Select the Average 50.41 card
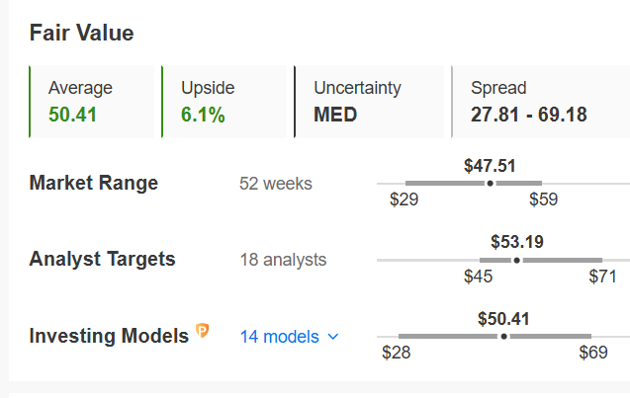Image resolution: width=630 pixels, height=398 pixels. 92,102
